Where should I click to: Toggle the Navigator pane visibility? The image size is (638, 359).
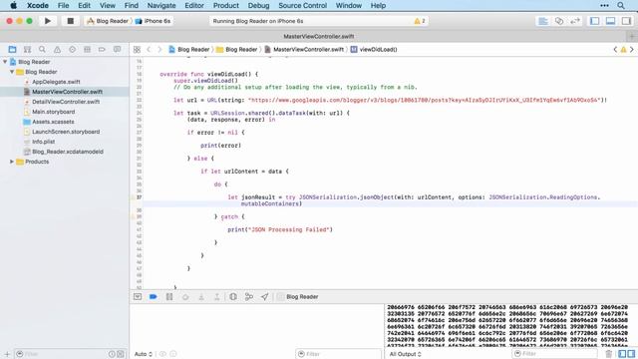pos(594,21)
